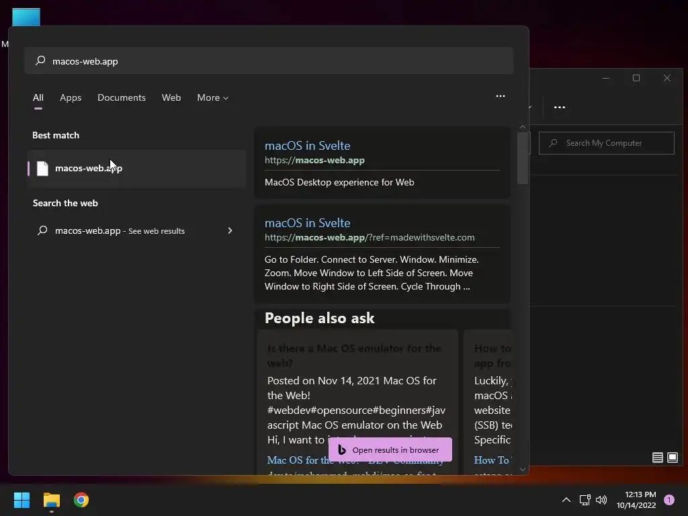Open the Windows Start menu

pyautogui.click(x=21, y=500)
